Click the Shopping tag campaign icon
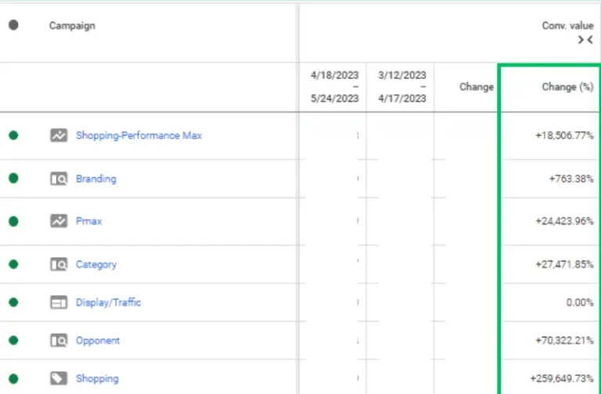The height and width of the screenshot is (394, 601). click(59, 379)
